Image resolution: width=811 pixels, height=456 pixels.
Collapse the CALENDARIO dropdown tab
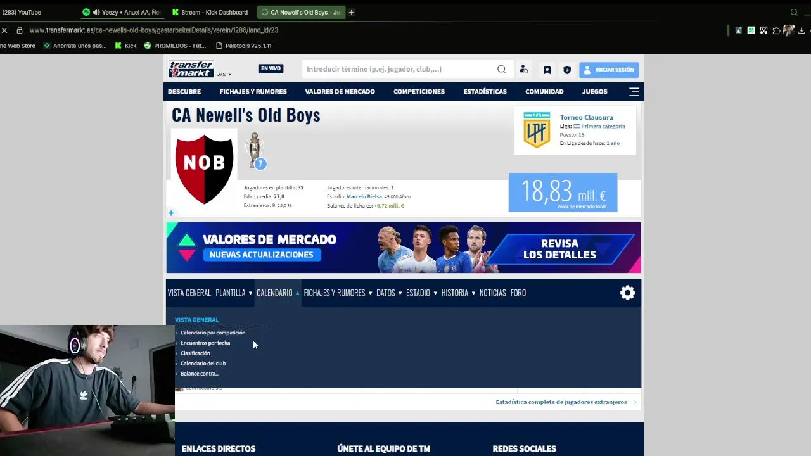278,293
